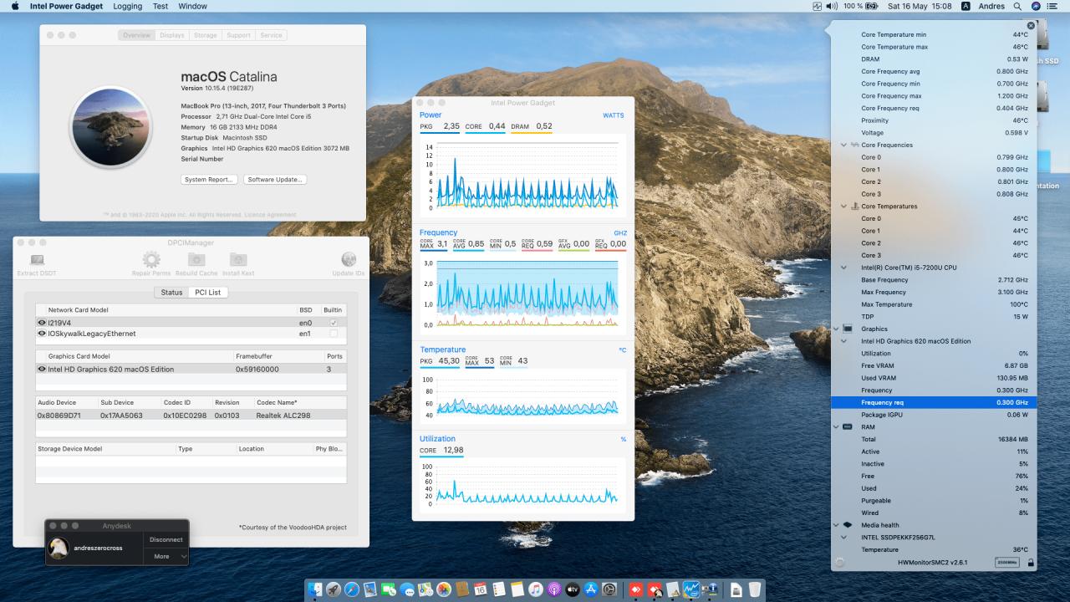Open Launchpad from the Dock
Screen dimensions: 1070x602
334,589
